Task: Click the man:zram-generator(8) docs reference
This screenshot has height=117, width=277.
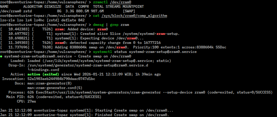Action: 50,83
